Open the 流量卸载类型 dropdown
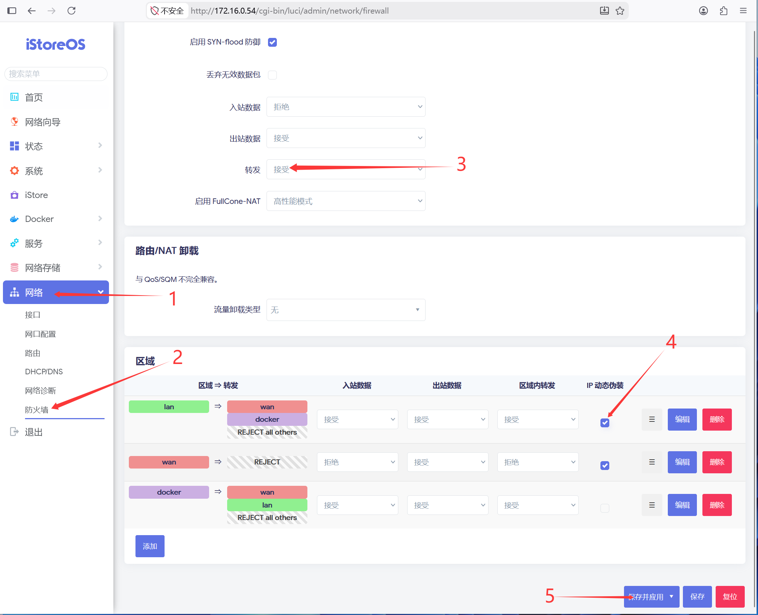 click(x=346, y=310)
